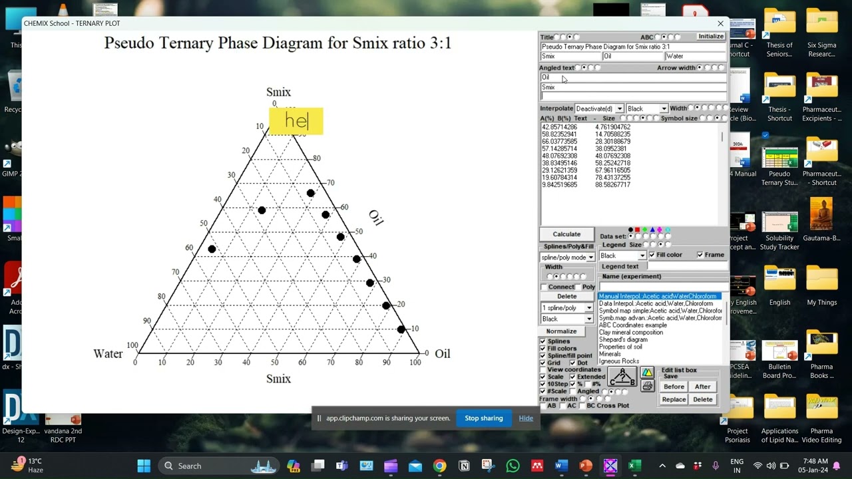Open Notion from taskbar
852x479 pixels.
pos(464,466)
